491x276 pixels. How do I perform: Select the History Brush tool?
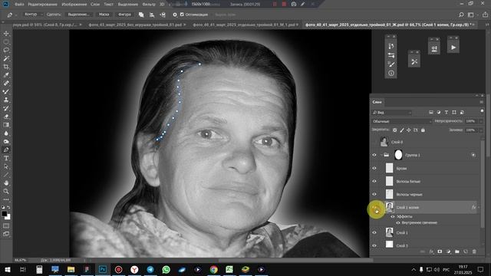(6, 108)
